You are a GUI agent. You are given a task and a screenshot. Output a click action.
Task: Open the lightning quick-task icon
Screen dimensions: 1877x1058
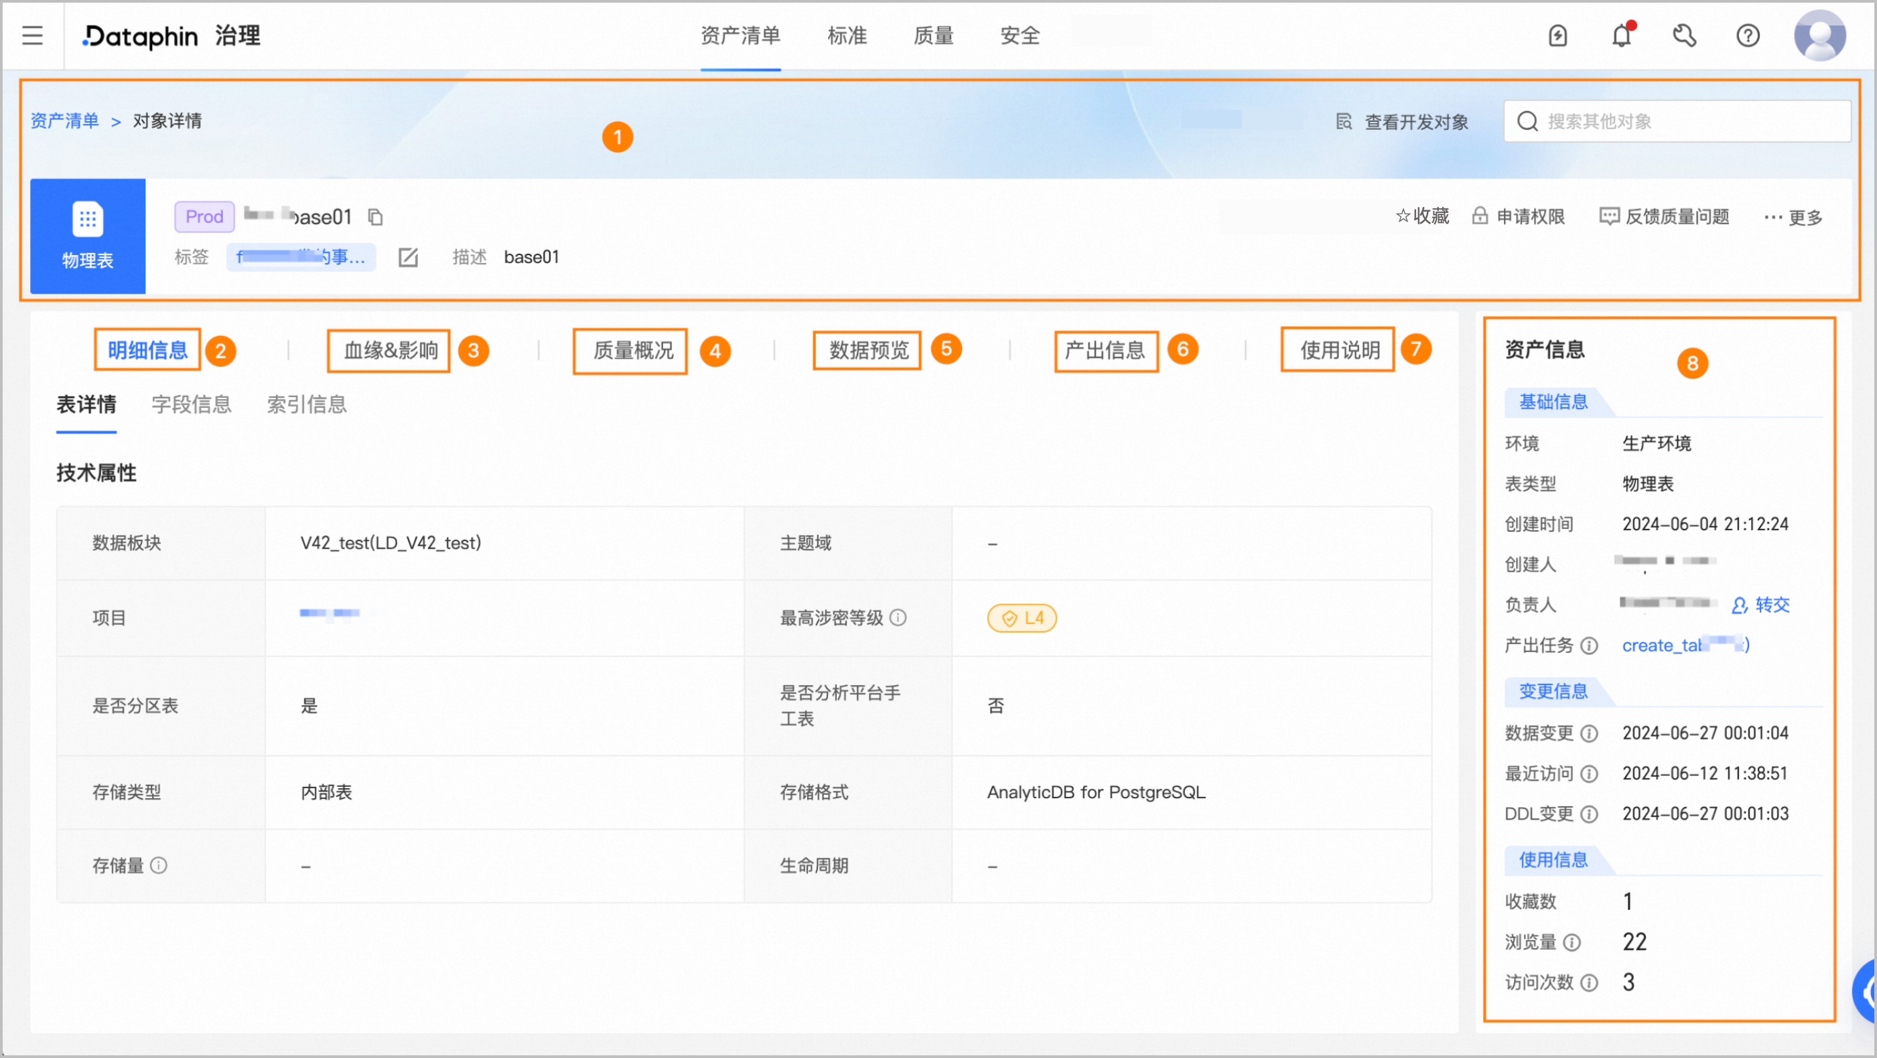(1557, 35)
